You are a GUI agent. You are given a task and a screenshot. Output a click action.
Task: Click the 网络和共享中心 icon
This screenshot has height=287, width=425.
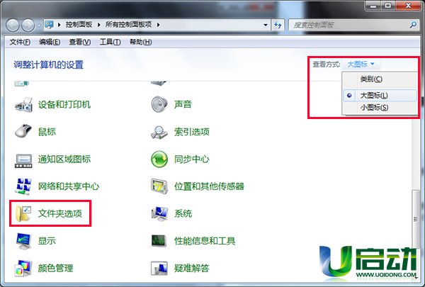[x=23, y=186]
